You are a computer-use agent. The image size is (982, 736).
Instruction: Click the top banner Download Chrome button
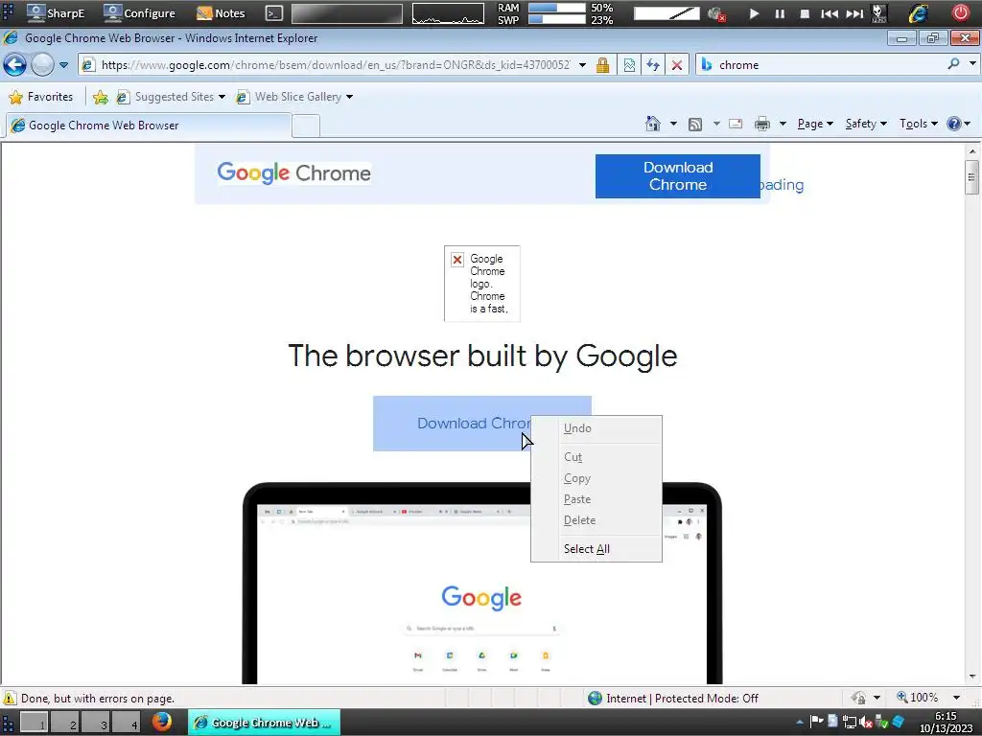[x=678, y=176]
